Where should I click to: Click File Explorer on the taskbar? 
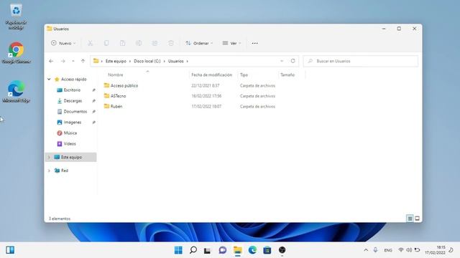pyautogui.click(x=237, y=250)
